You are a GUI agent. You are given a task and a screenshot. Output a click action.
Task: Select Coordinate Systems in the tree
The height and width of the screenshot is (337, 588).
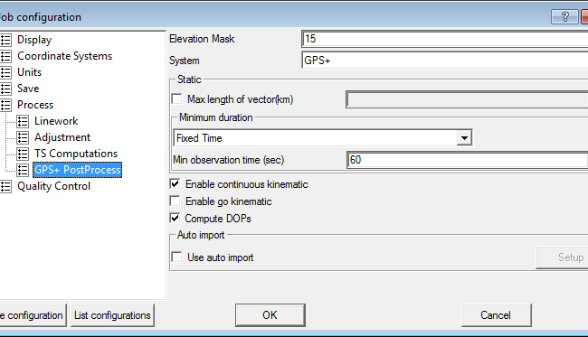[x=64, y=56]
